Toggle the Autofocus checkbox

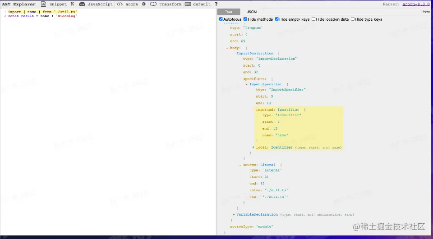[x=221, y=19]
